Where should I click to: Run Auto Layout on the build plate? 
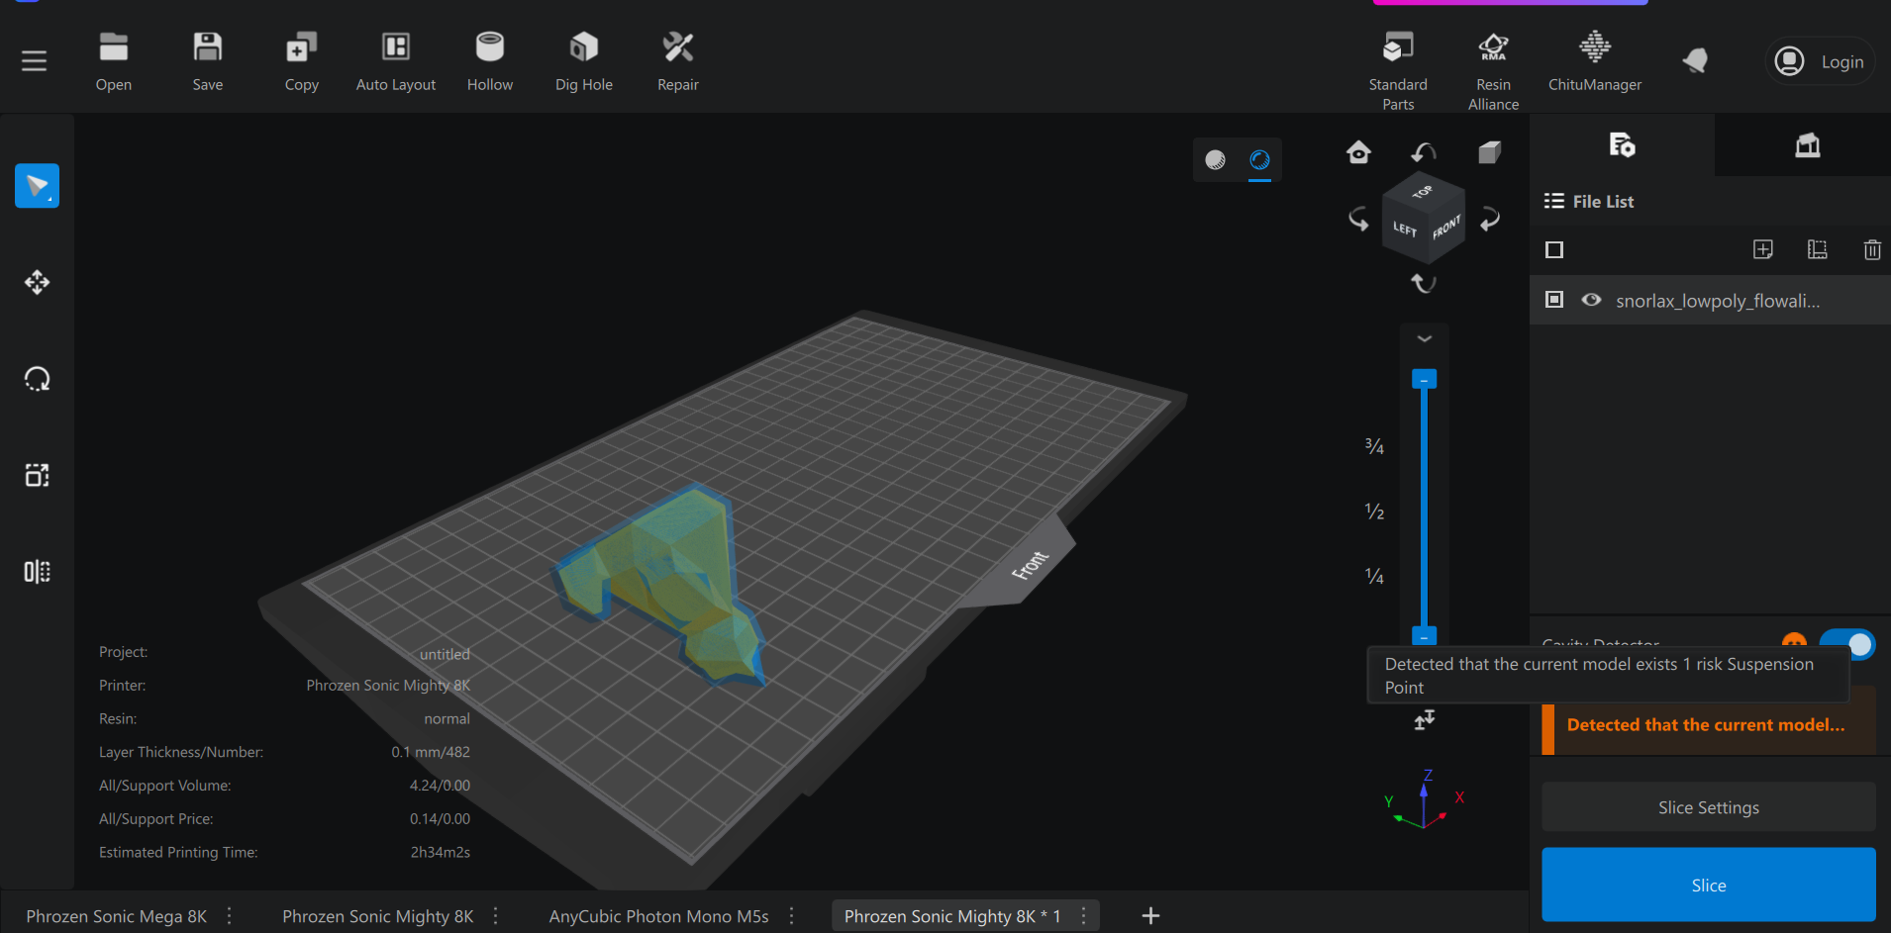(396, 61)
